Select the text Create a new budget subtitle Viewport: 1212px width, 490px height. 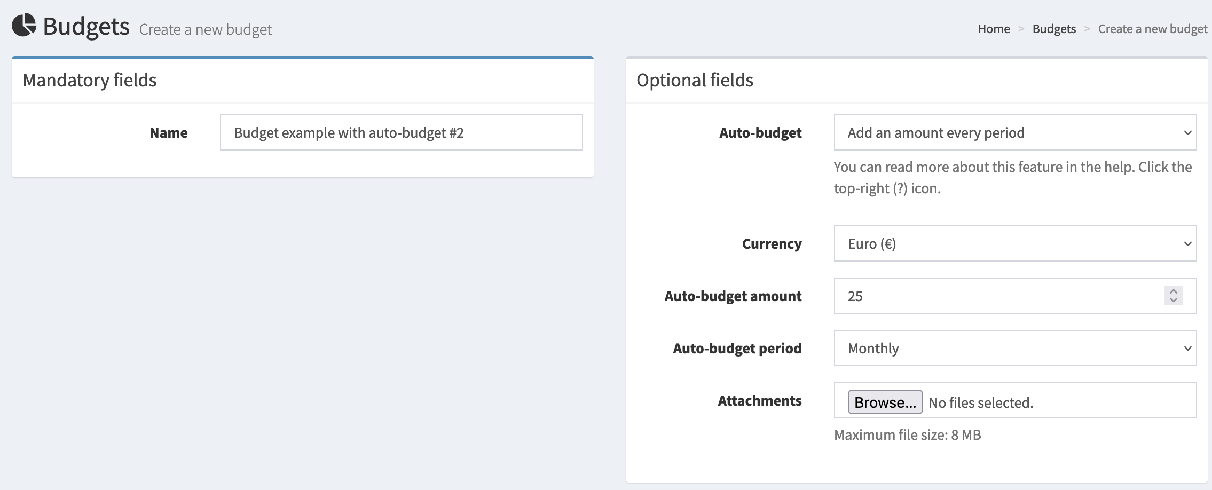coord(206,29)
